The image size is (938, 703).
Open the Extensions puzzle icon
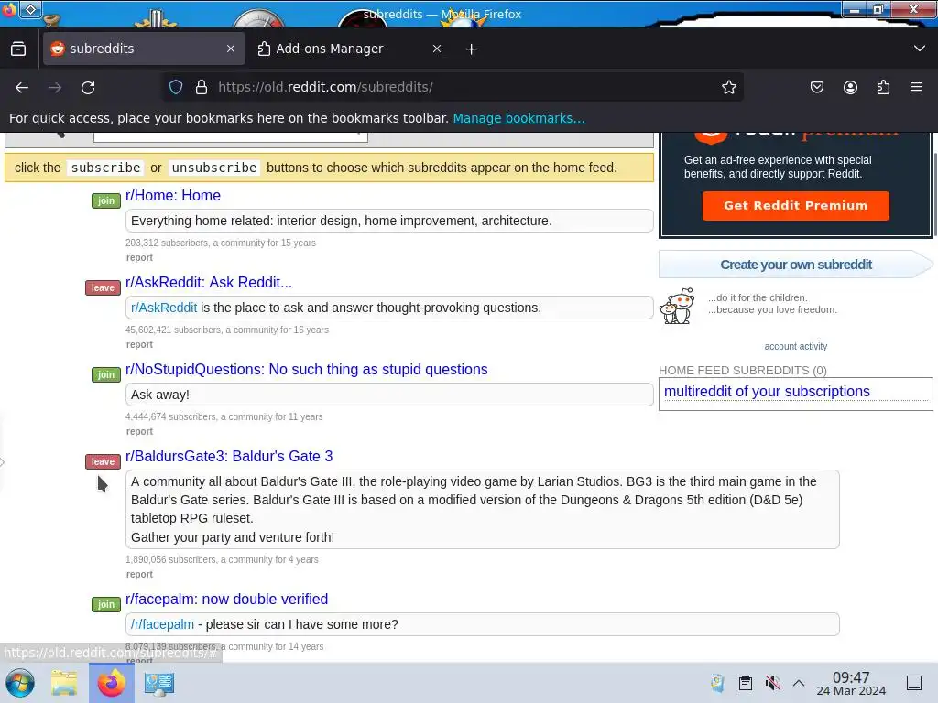click(x=883, y=87)
